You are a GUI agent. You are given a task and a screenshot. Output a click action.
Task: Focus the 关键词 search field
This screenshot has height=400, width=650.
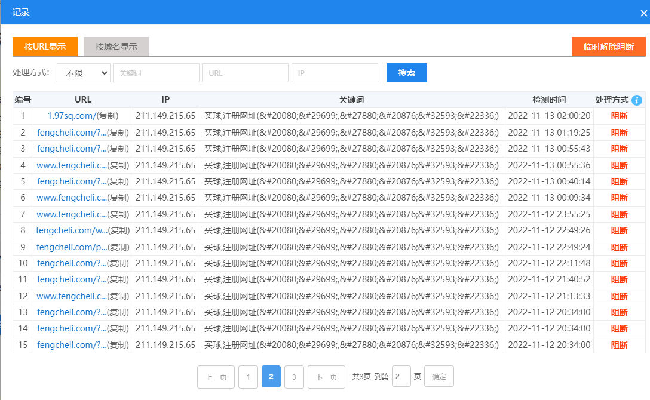click(x=156, y=73)
